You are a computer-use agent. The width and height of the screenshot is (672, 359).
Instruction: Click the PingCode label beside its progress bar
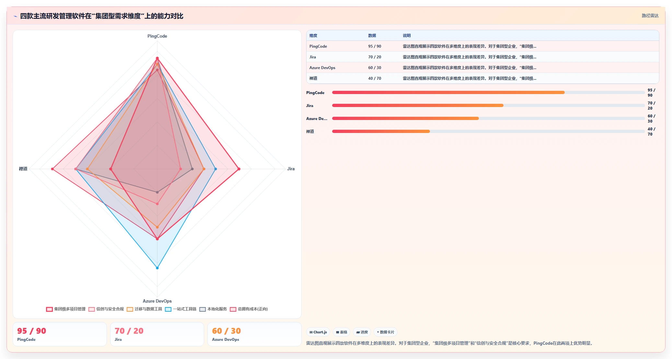tap(315, 92)
